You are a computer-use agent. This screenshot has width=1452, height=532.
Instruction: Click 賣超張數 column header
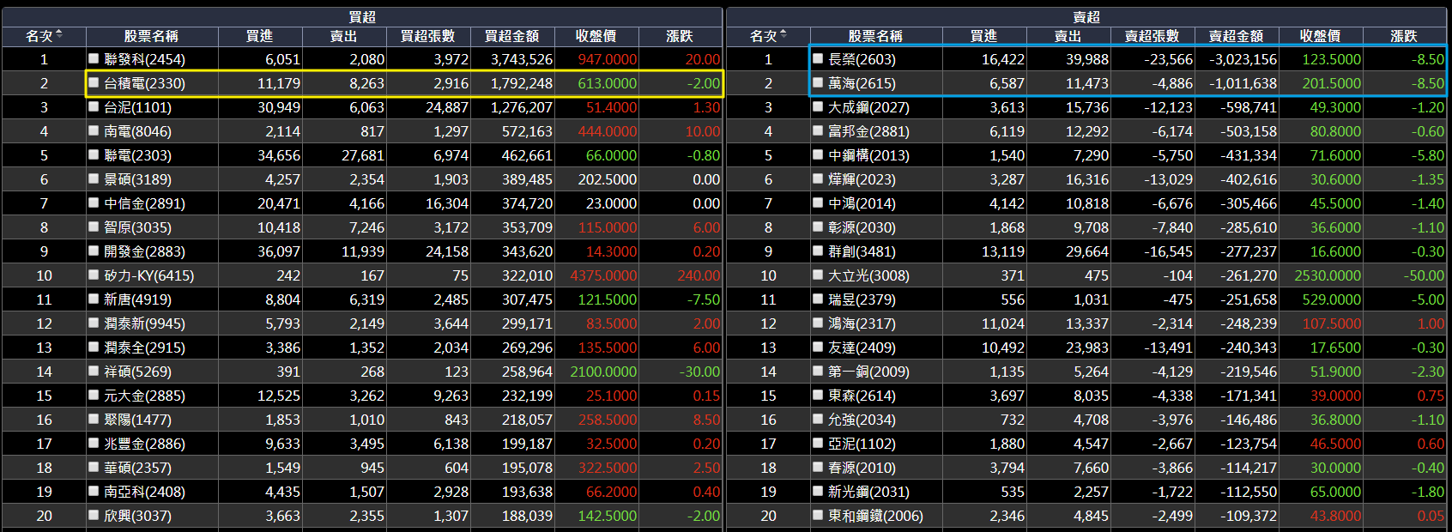coord(1153,36)
